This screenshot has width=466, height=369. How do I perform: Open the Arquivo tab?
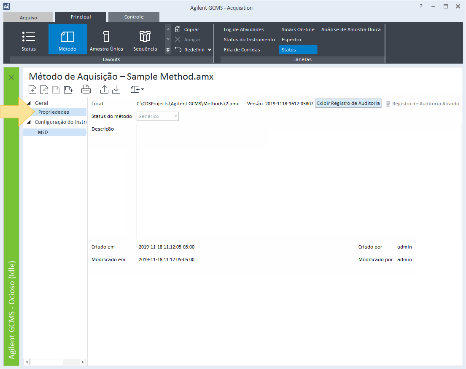pyautogui.click(x=28, y=17)
